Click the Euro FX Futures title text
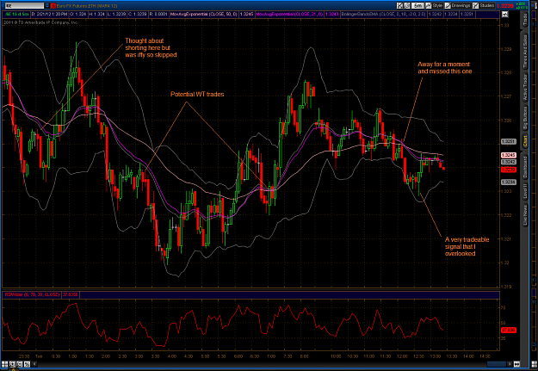The height and width of the screenshot is (371, 538). [86, 6]
